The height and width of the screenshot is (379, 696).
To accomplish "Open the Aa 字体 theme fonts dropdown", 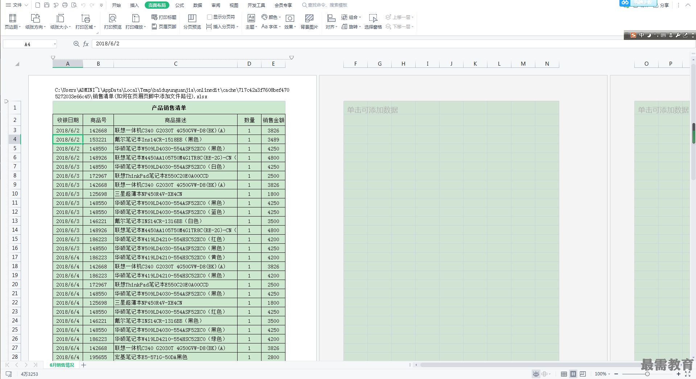I will 271,26.
